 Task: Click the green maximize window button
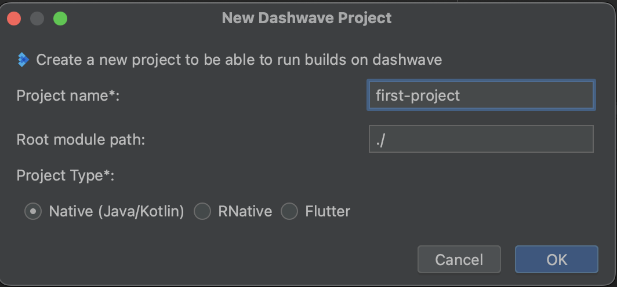click(60, 19)
